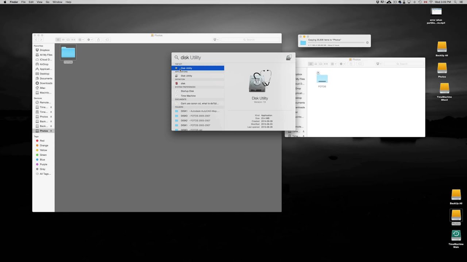
Task: Switch left Photos window to column view
Action: click(x=68, y=40)
